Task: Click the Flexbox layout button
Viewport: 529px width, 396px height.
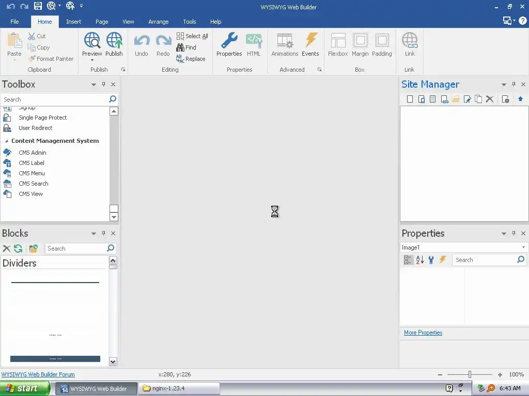Action: pos(338,44)
